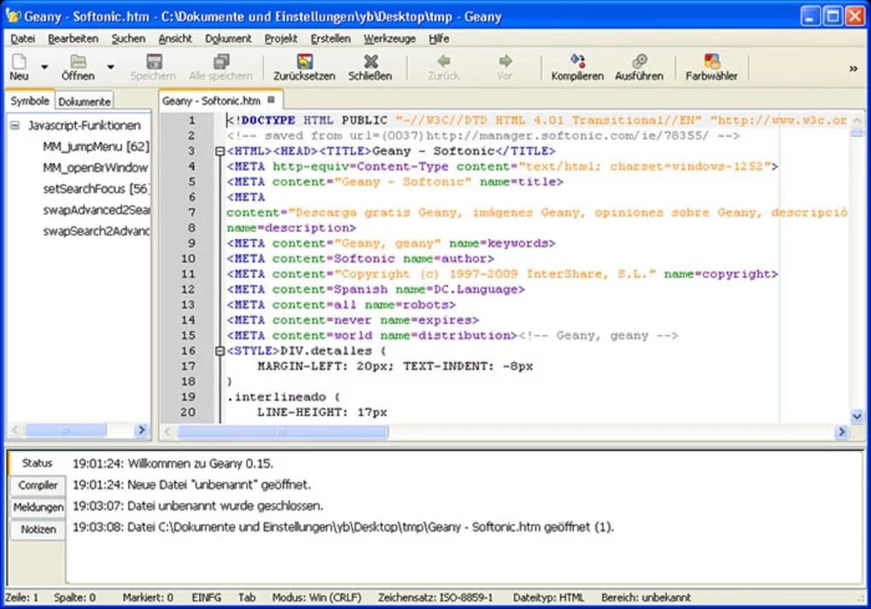Open dropdown arrow next to Öffnen
871x609 pixels.
coord(110,67)
